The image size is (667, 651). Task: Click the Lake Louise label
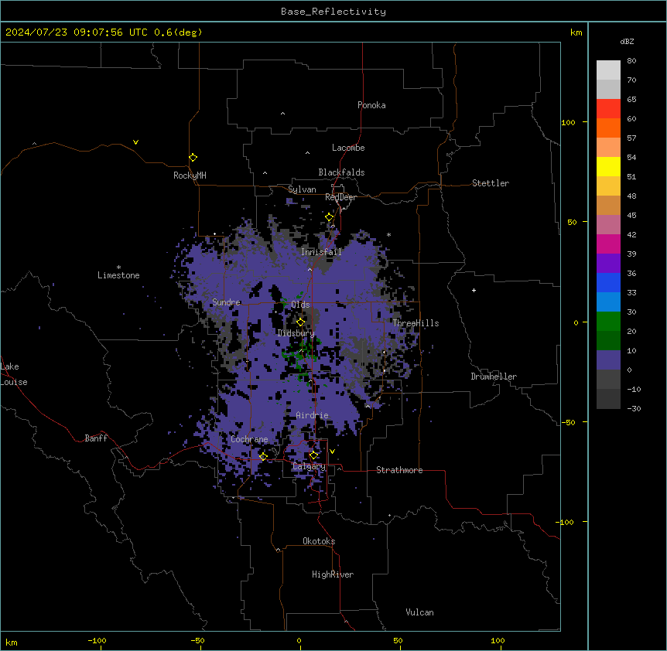tap(14, 374)
